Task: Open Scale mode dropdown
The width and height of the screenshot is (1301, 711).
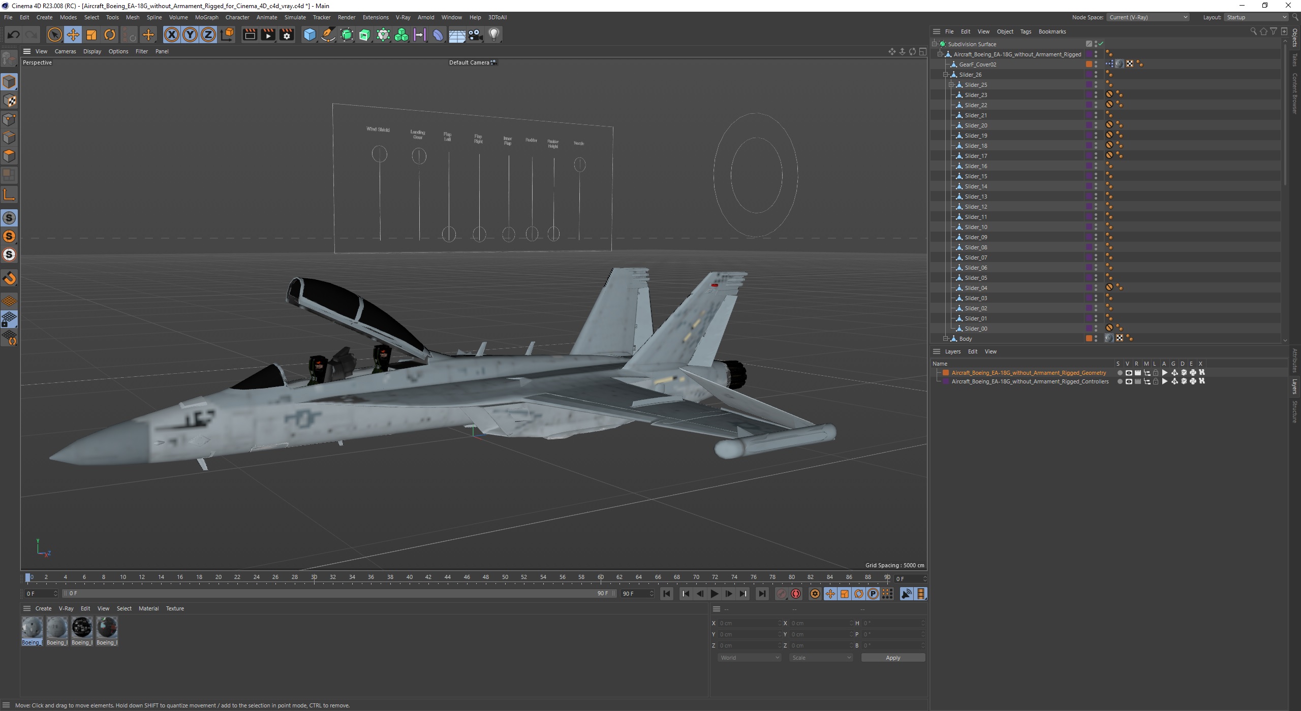Action: pyautogui.click(x=821, y=658)
